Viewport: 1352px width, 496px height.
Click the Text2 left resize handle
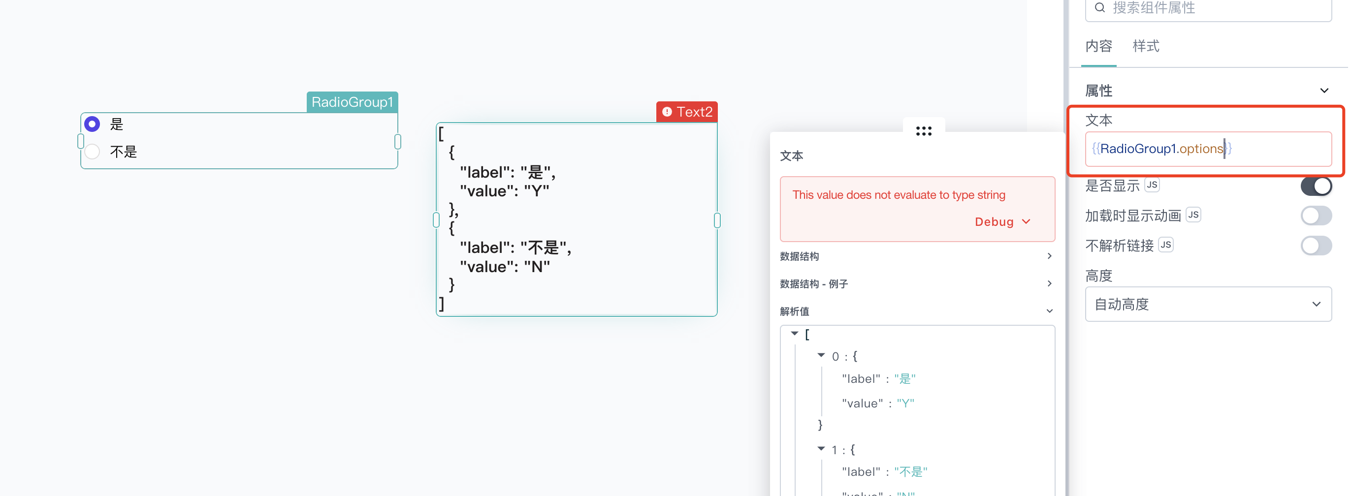[x=436, y=219]
